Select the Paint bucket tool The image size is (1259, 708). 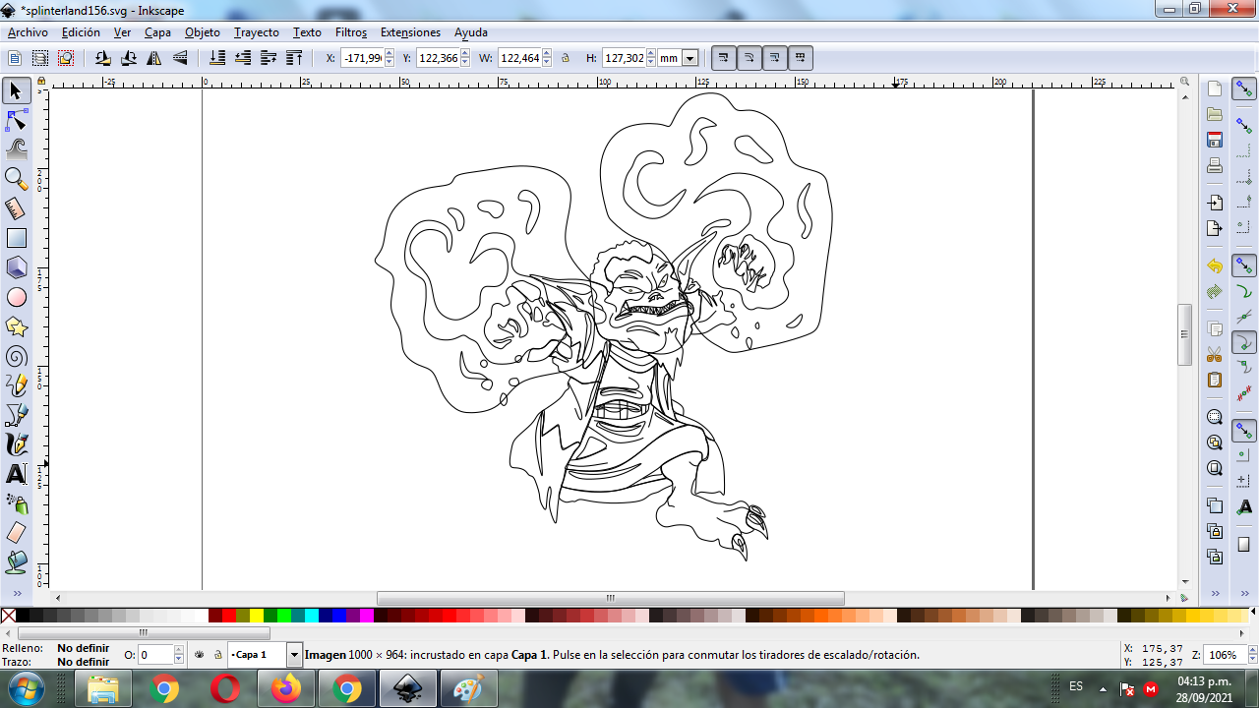pos(16,562)
